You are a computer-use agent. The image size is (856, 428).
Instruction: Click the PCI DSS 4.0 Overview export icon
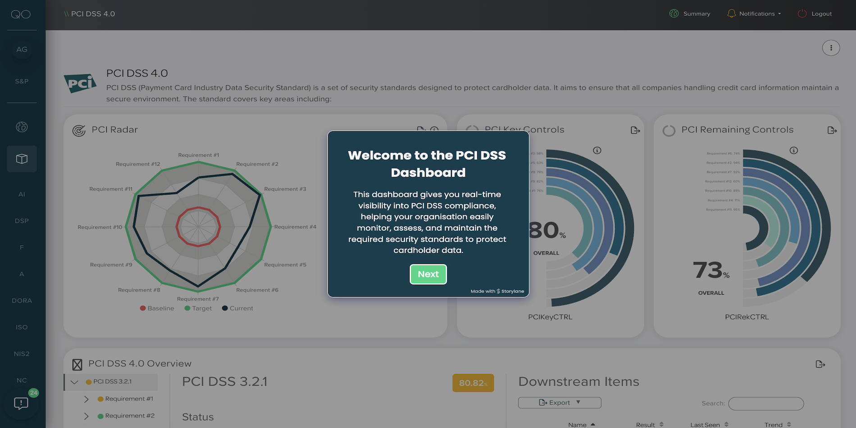(820, 364)
